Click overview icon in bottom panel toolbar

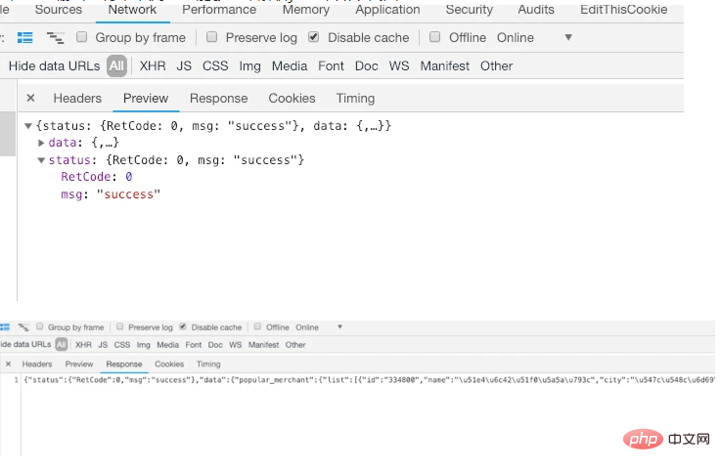point(23,327)
